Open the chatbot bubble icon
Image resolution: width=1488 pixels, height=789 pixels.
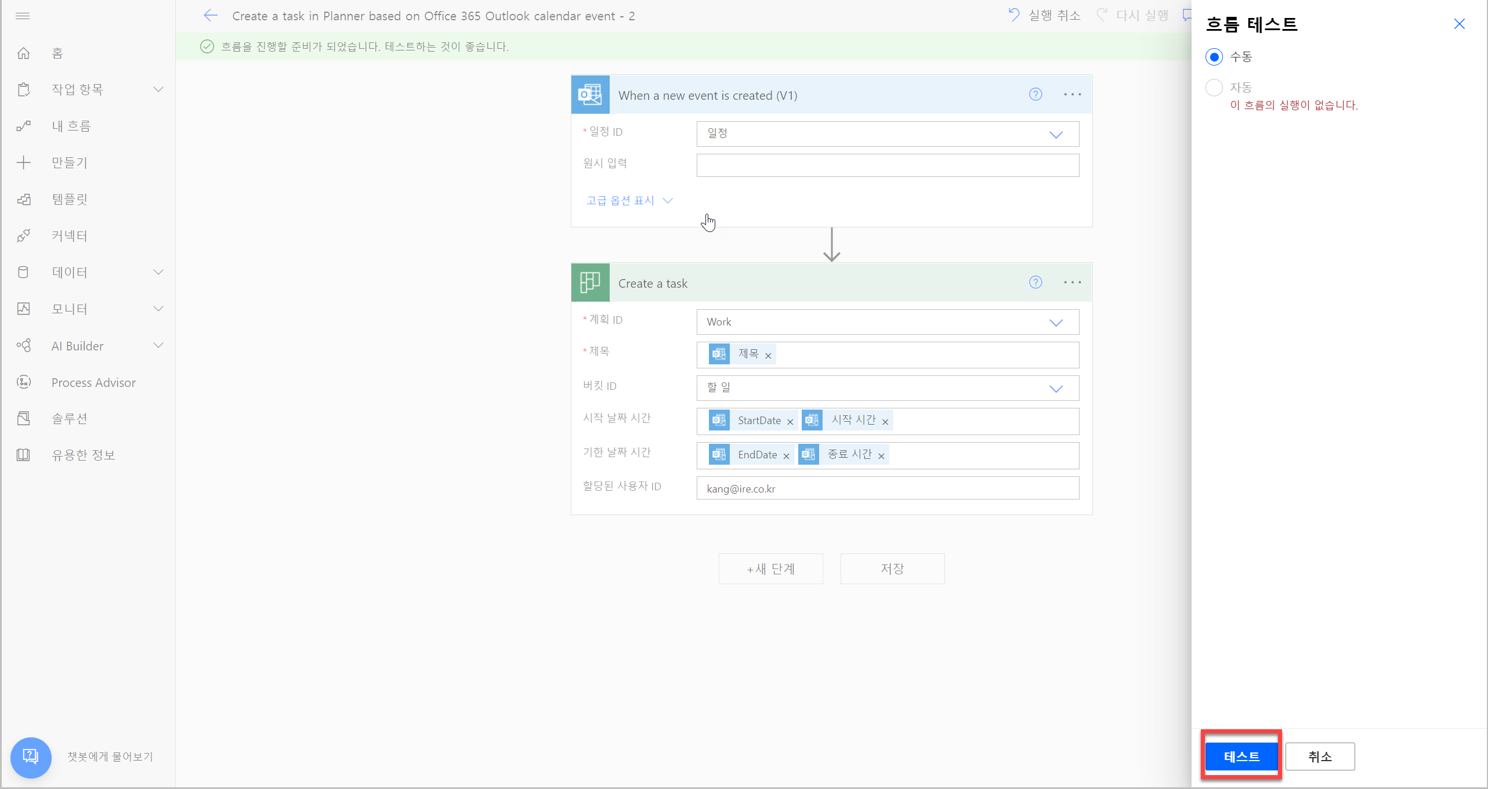coord(31,757)
